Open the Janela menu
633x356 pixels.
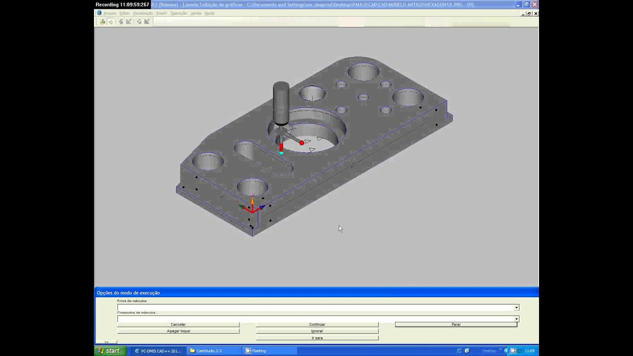click(196, 13)
